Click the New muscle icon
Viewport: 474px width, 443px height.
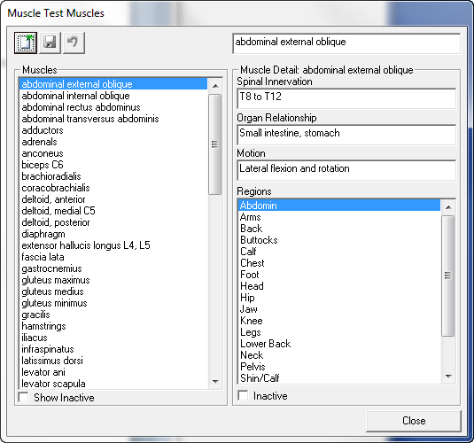coord(26,43)
